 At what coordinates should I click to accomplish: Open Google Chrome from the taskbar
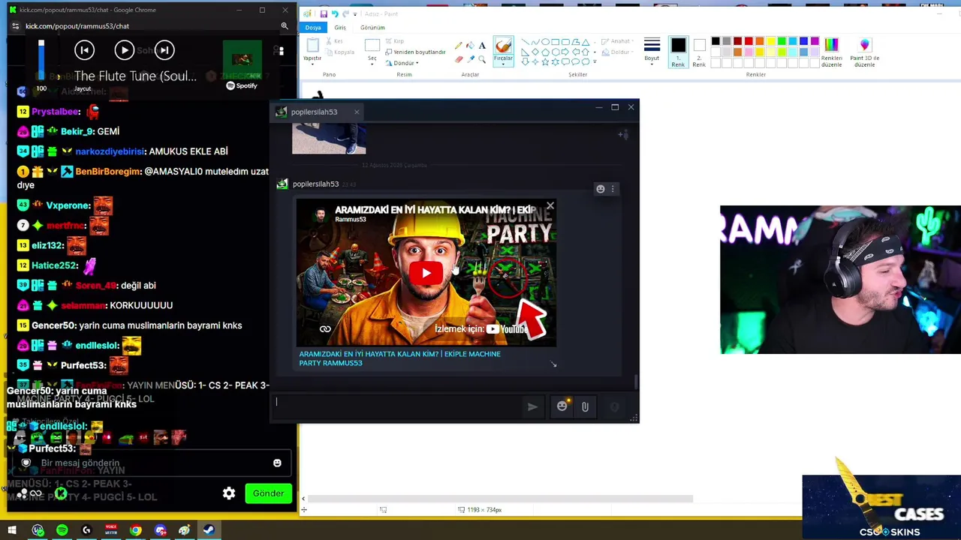pos(135,530)
